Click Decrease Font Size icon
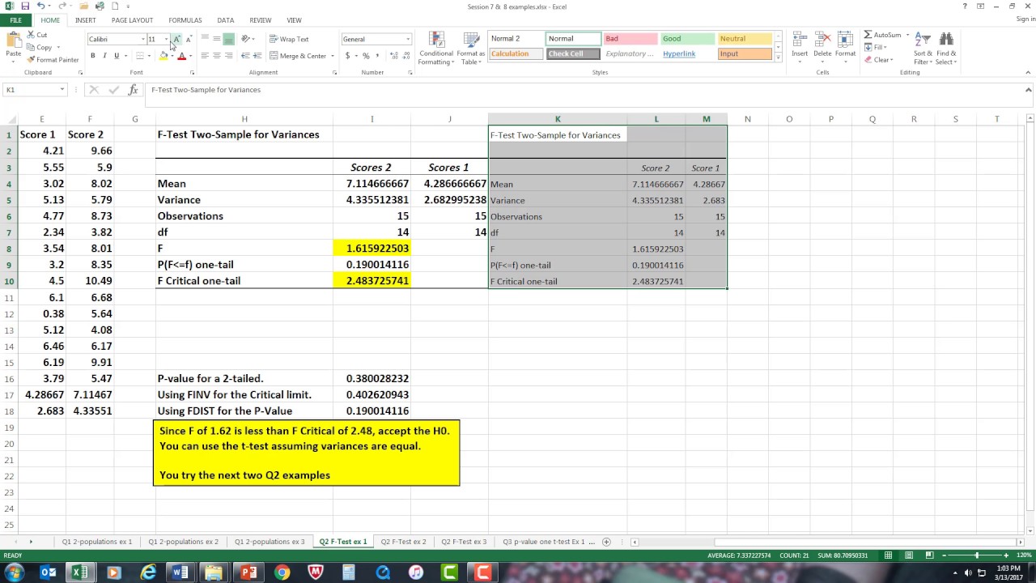 pos(189,39)
